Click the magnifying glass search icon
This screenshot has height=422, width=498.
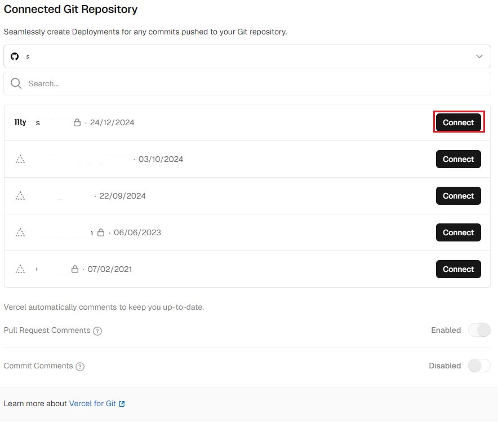tap(16, 83)
